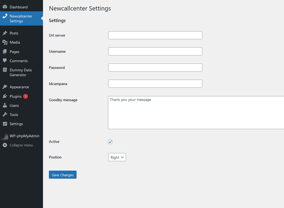Edit the Goodby message textarea

[x=196, y=113]
